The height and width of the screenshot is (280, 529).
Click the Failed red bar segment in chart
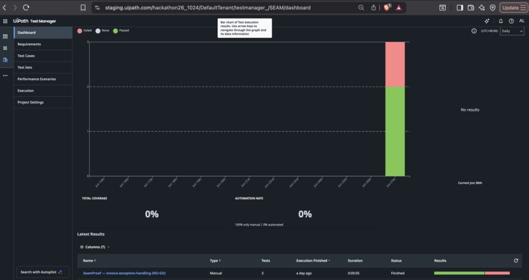395,64
